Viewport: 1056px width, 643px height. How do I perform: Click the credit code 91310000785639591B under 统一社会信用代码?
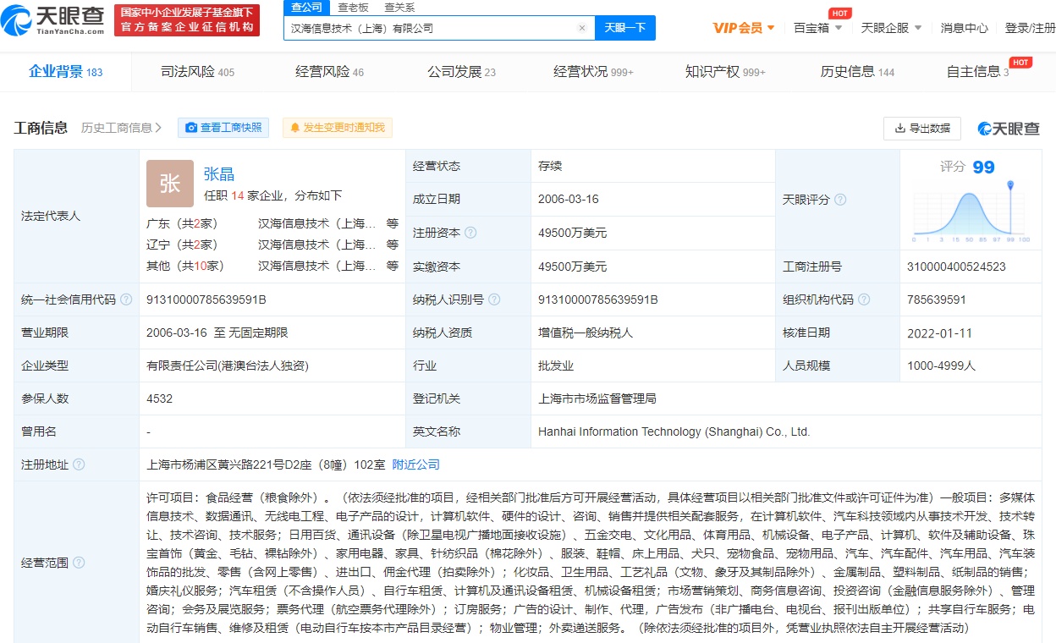pos(206,300)
